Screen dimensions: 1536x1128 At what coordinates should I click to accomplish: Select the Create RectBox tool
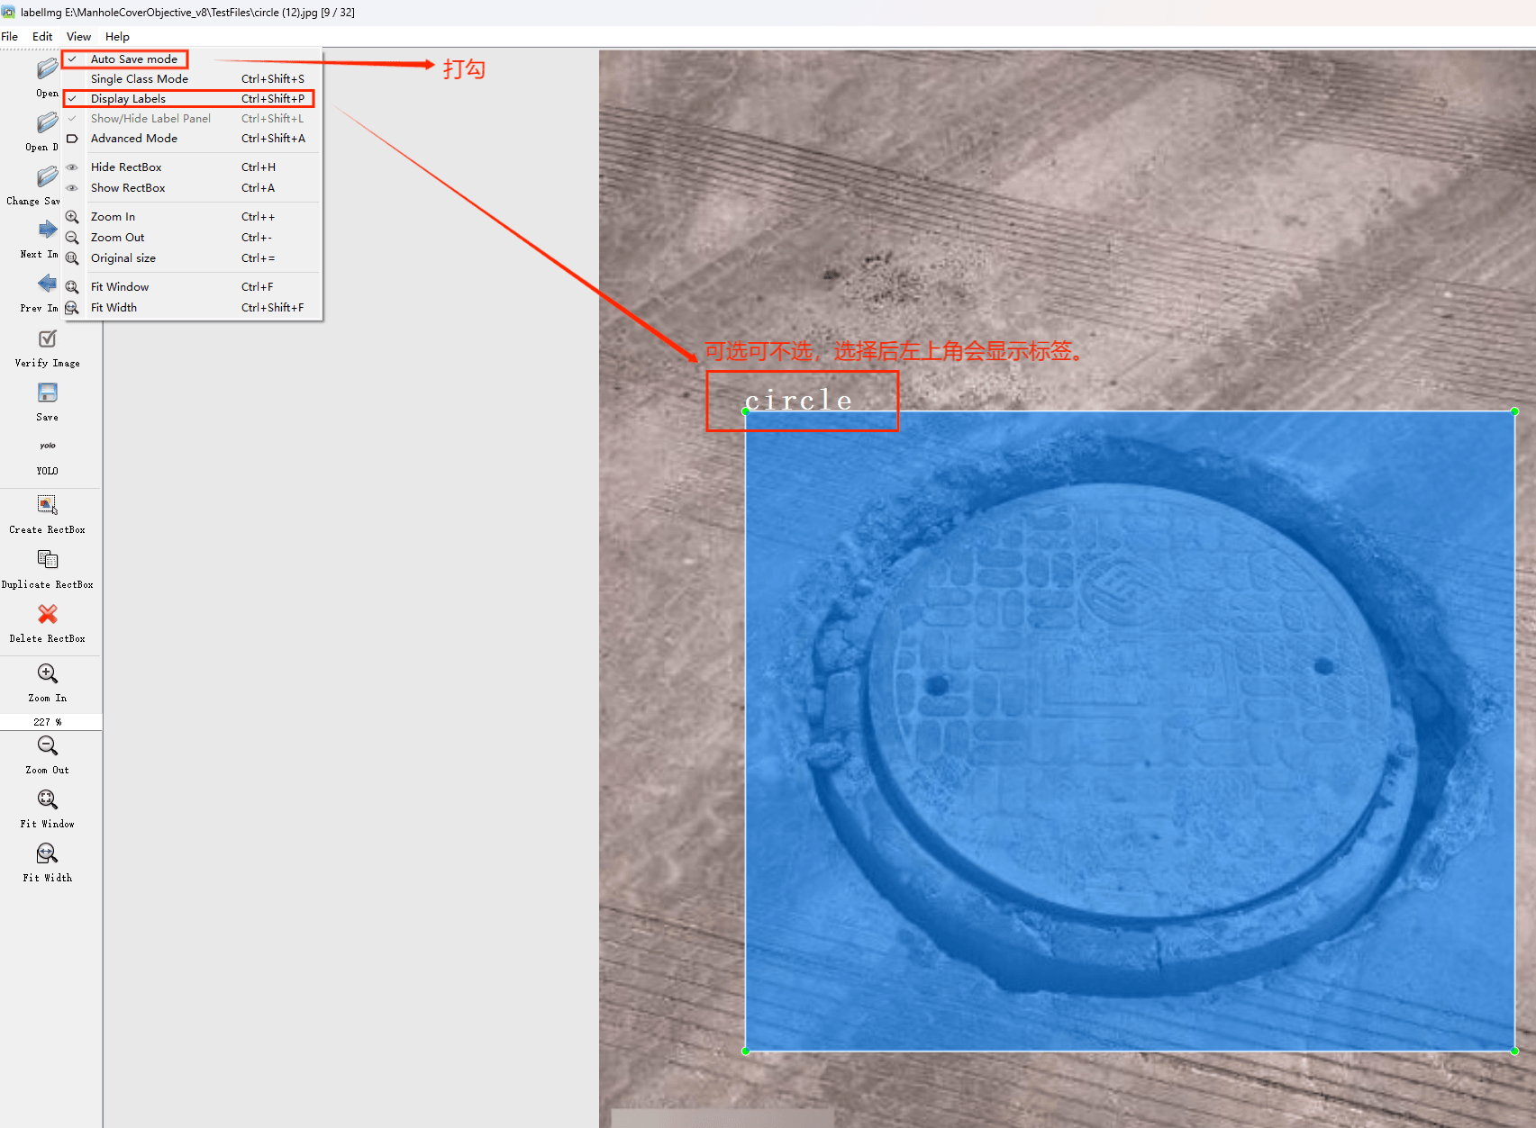tap(48, 505)
